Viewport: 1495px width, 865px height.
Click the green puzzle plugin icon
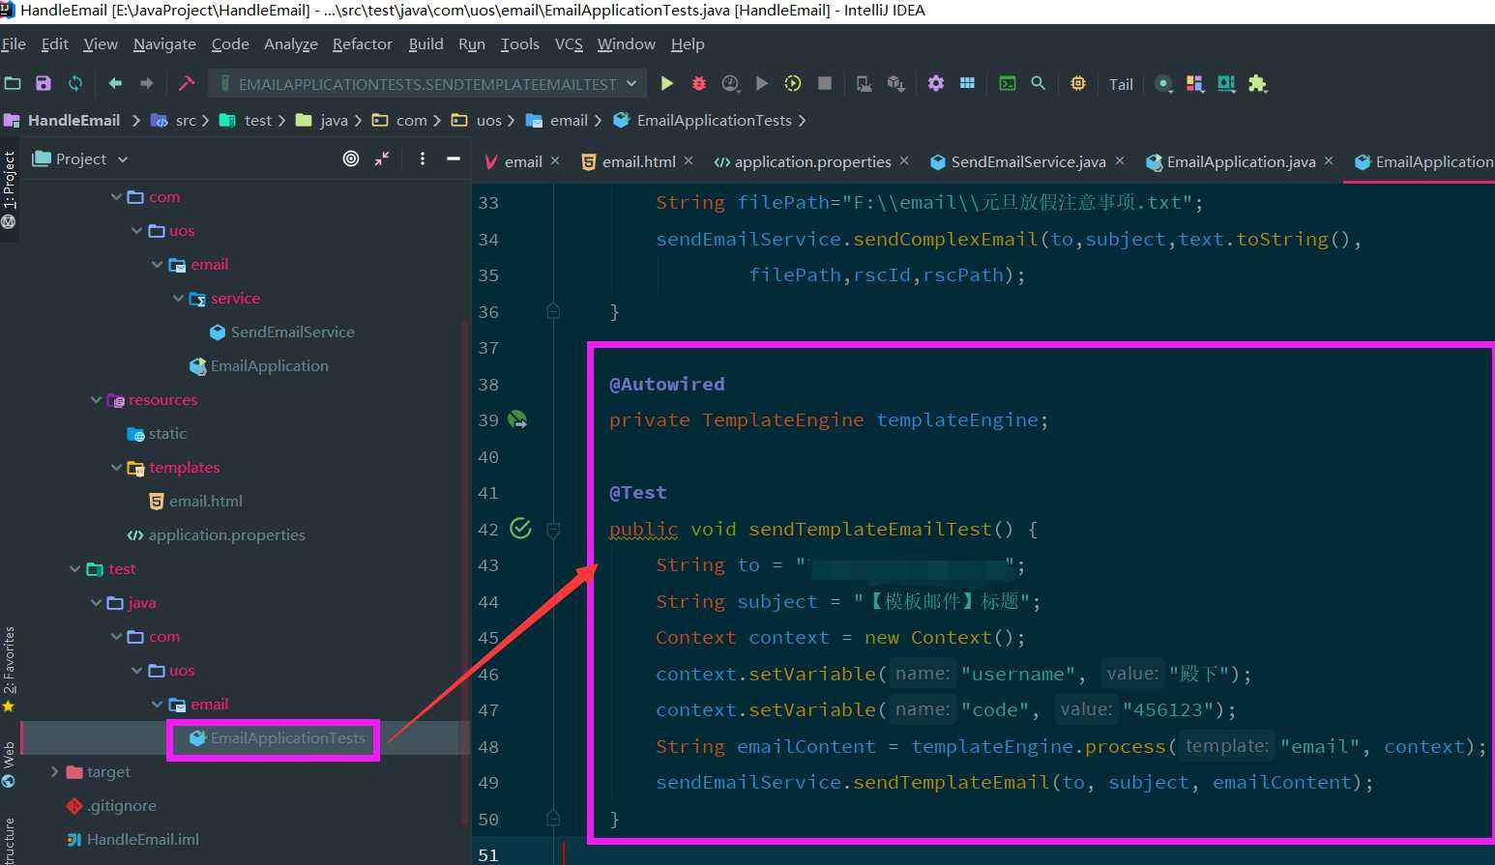click(x=1257, y=83)
